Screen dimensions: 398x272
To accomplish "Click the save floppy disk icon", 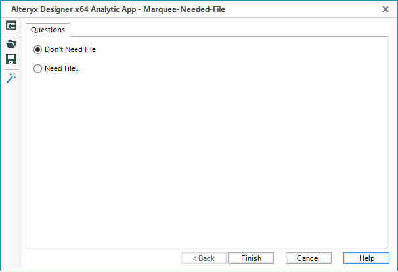I will (11, 60).
